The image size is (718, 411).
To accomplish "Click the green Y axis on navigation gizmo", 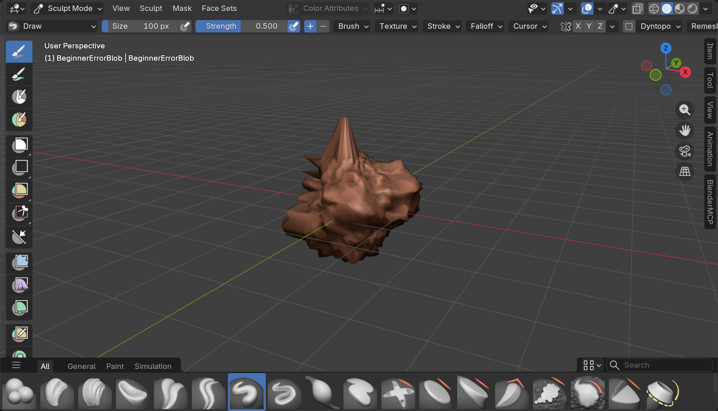I will coord(676,63).
